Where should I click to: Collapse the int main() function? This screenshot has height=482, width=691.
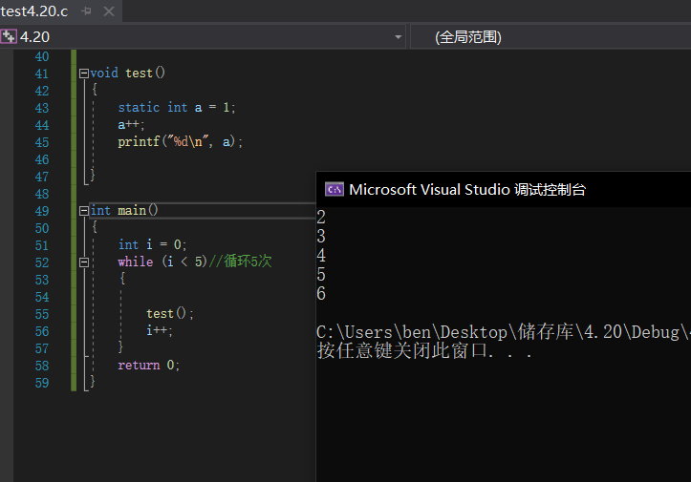point(84,211)
